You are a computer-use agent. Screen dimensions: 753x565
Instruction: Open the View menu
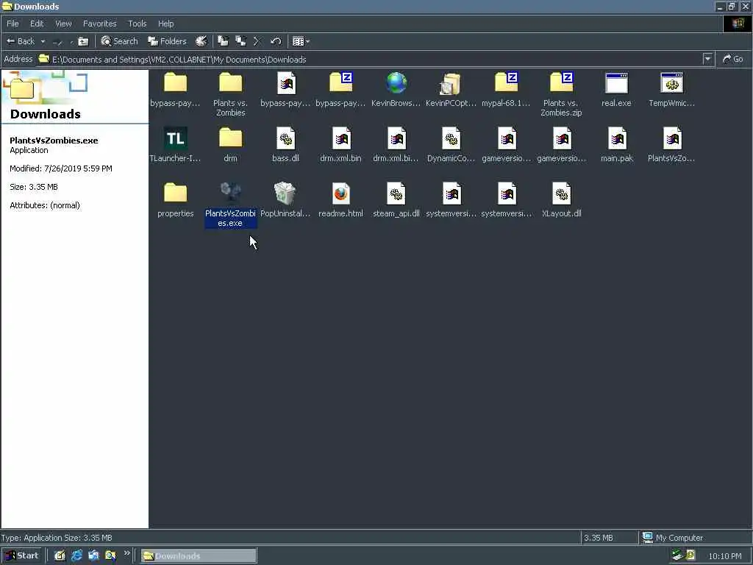coord(63,24)
